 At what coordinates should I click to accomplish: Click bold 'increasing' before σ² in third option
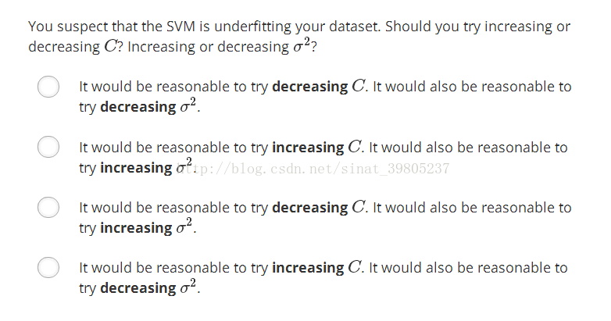click(x=136, y=228)
